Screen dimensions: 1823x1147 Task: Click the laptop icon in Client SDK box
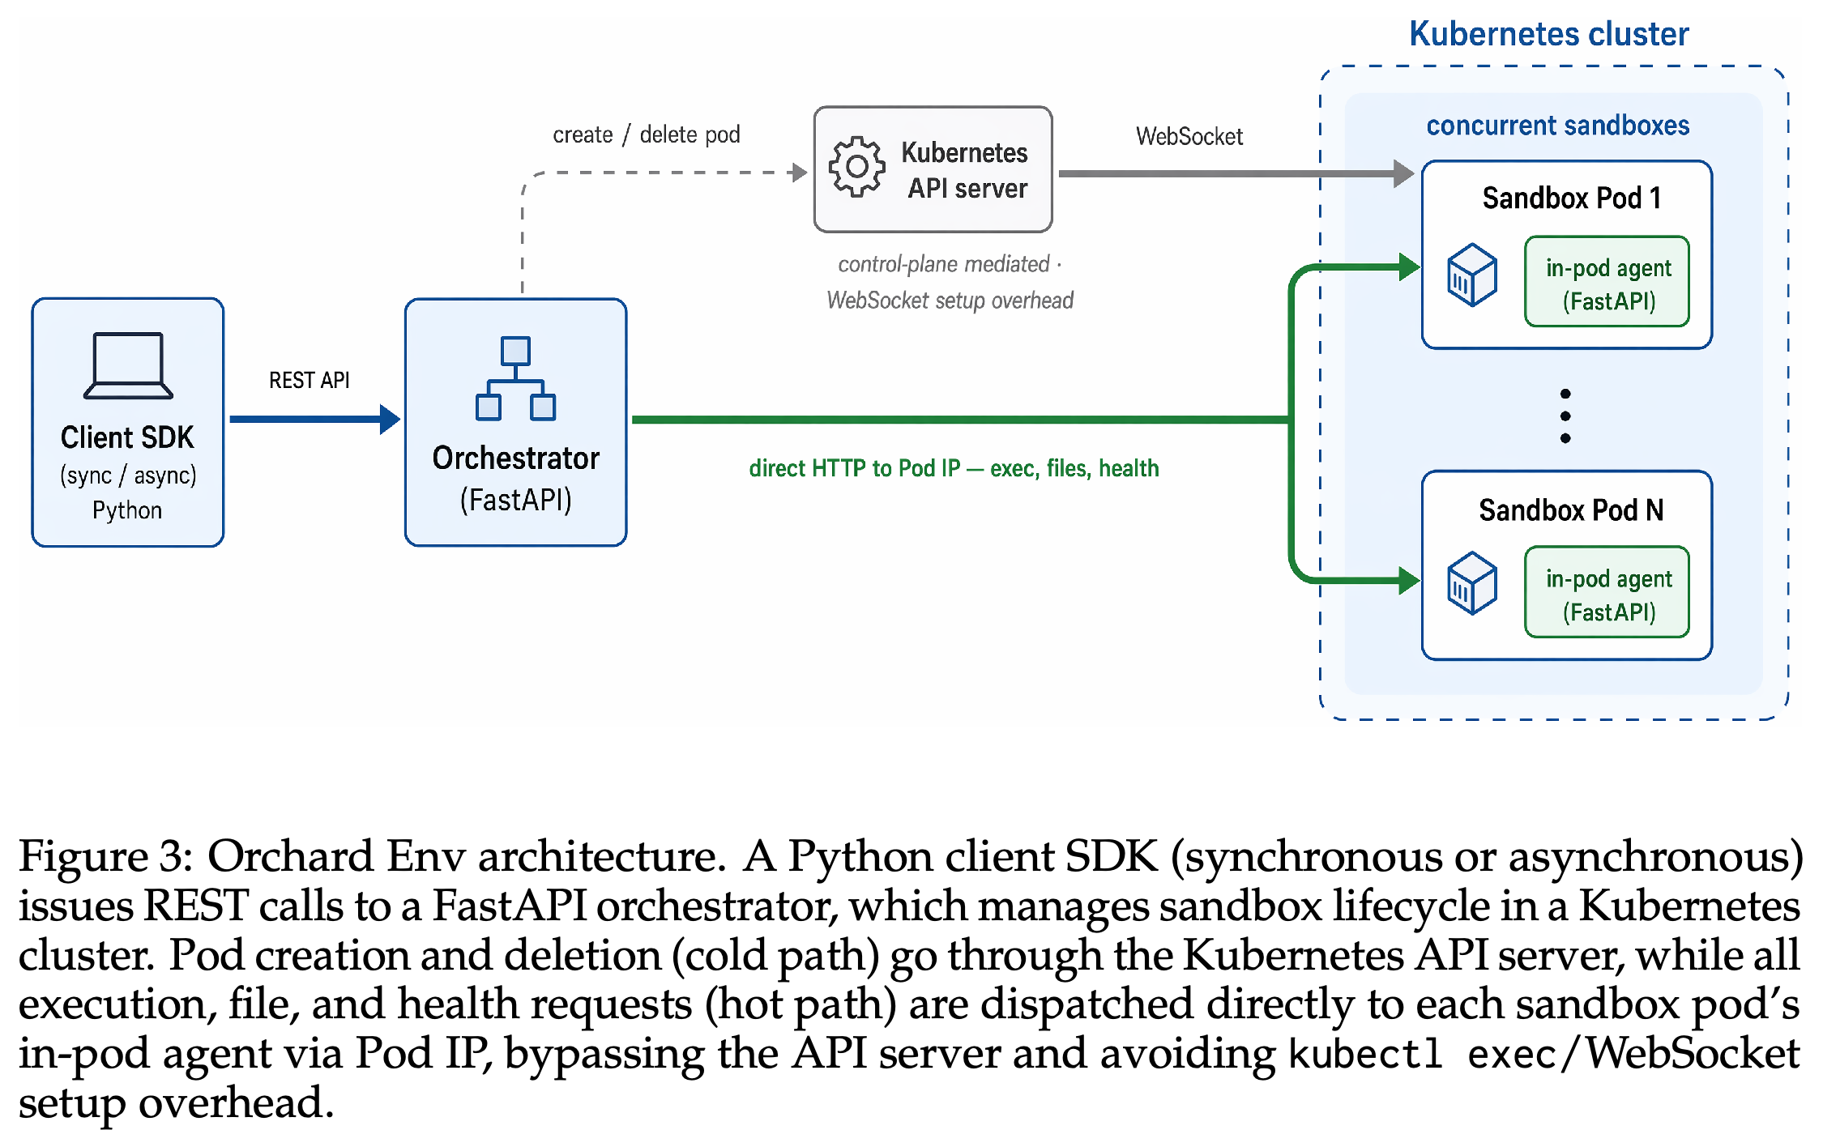pyautogui.click(x=128, y=365)
